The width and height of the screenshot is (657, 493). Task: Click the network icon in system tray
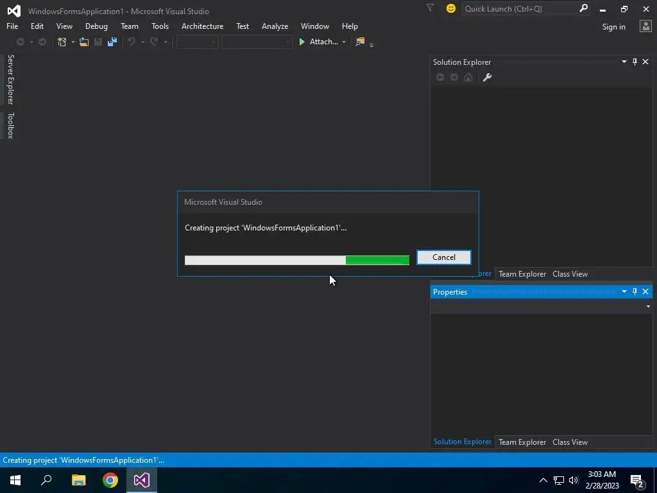pos(559,480)
